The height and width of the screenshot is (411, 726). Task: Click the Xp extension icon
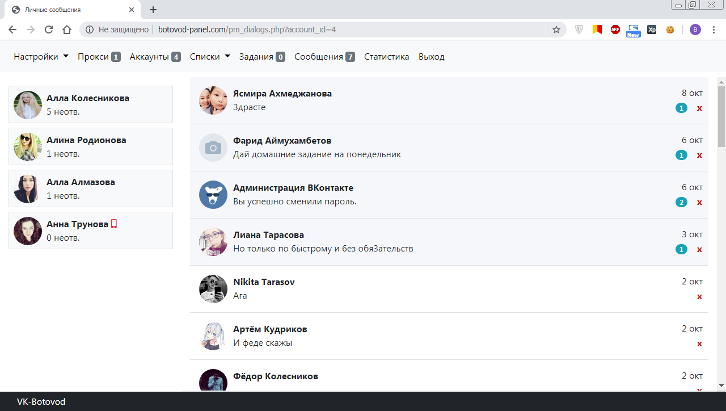(x=652, y=30)
